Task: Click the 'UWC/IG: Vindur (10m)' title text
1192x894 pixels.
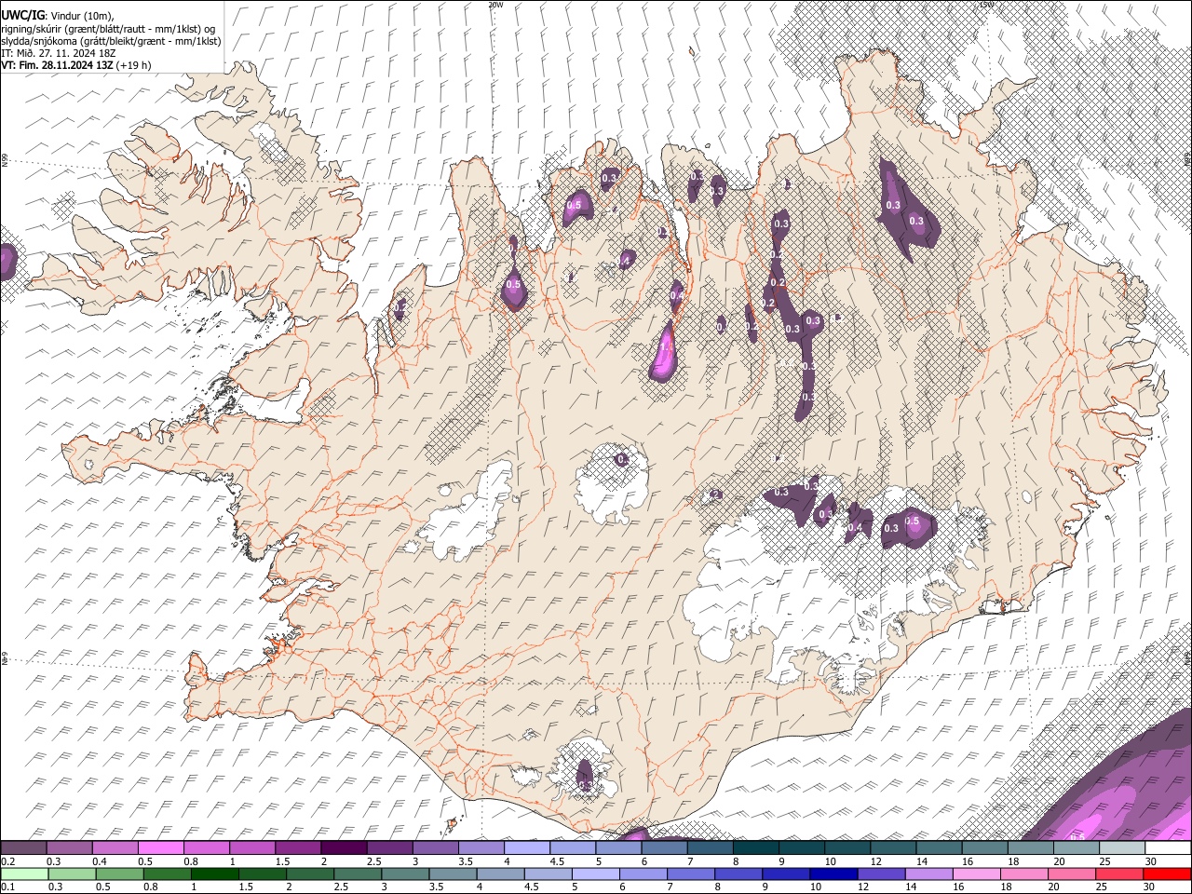Action: [x=58, y=16]
